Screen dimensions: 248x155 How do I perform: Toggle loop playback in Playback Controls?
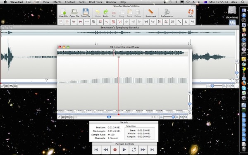[x=134, y=150]
